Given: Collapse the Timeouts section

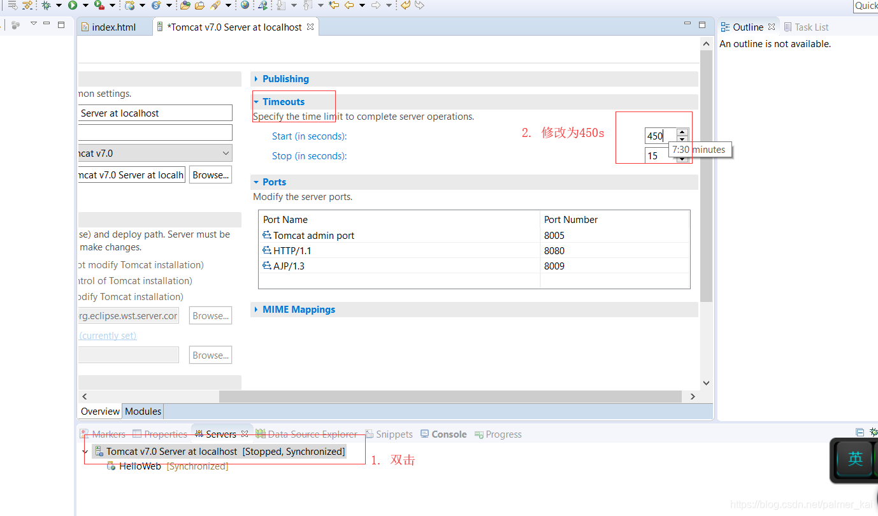Looking at the screenshot, I should [256, 102].
